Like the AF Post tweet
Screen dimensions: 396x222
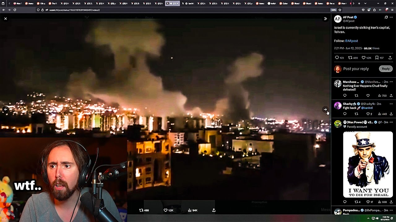coord(364,58)
